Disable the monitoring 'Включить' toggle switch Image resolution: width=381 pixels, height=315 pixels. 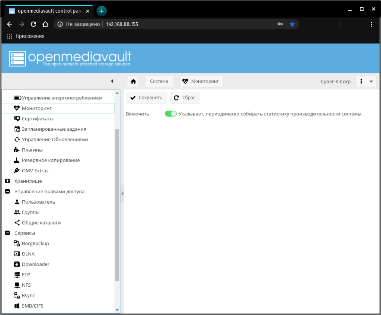(x=171, y=114)
